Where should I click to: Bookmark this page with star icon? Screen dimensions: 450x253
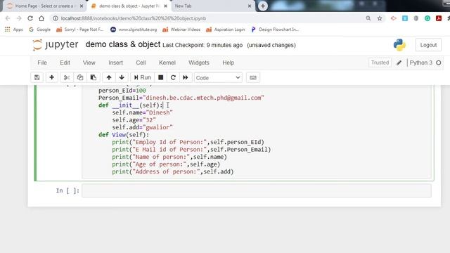380,18
